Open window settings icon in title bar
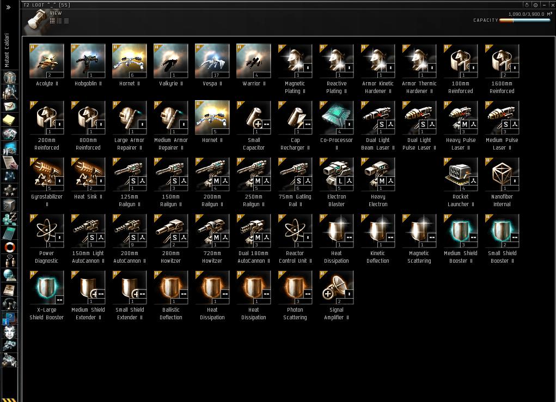This screenshot has height=402, width=556. (x=527, y=5)
